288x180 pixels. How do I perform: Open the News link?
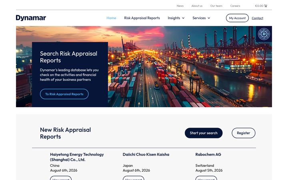point(180,6)
